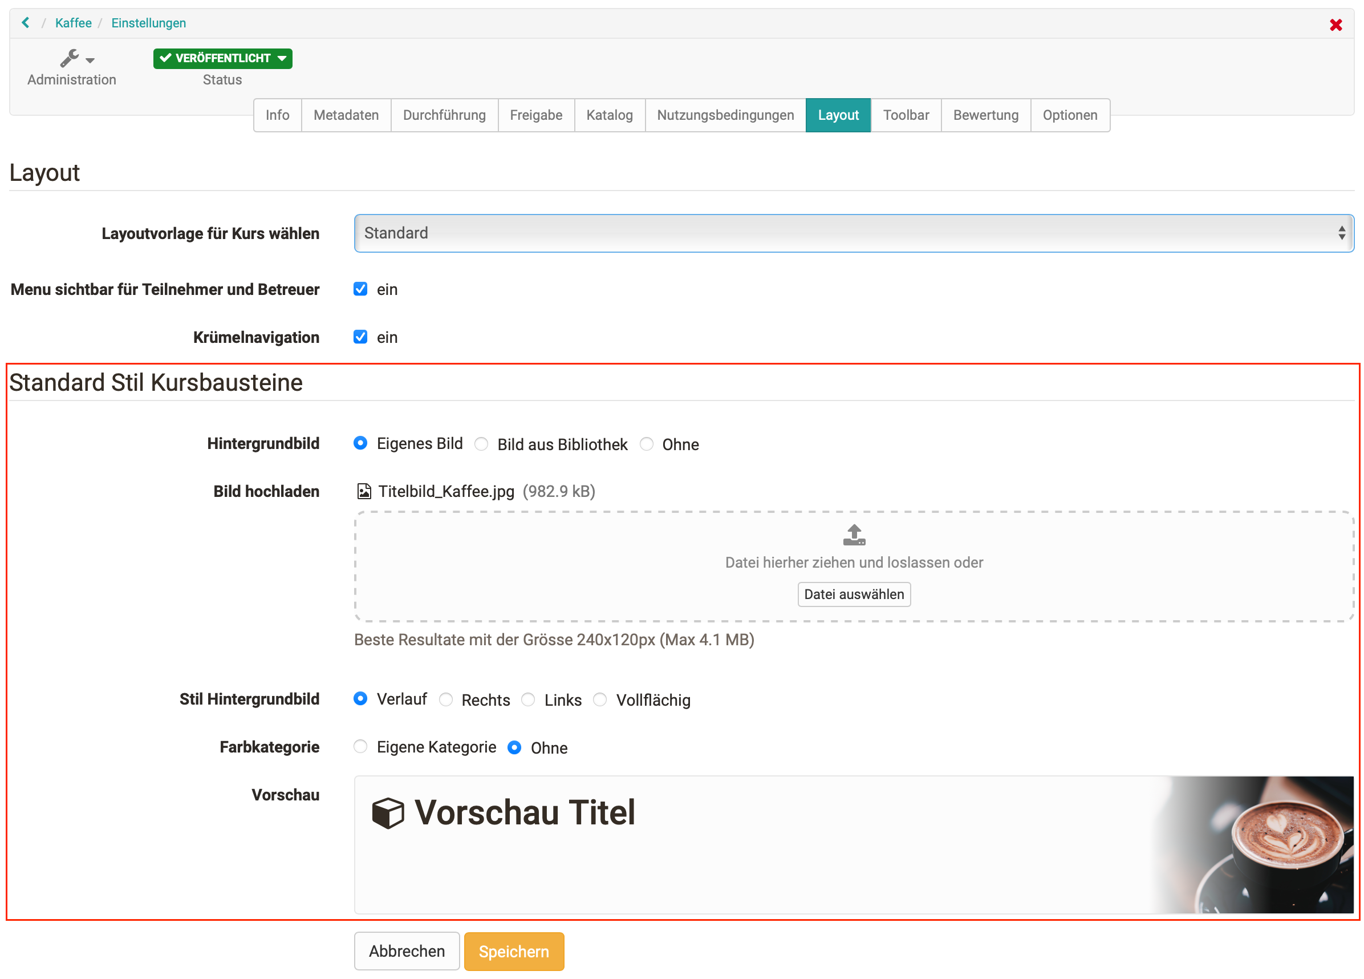Click the back chevron in the breadcrumb

25,23
